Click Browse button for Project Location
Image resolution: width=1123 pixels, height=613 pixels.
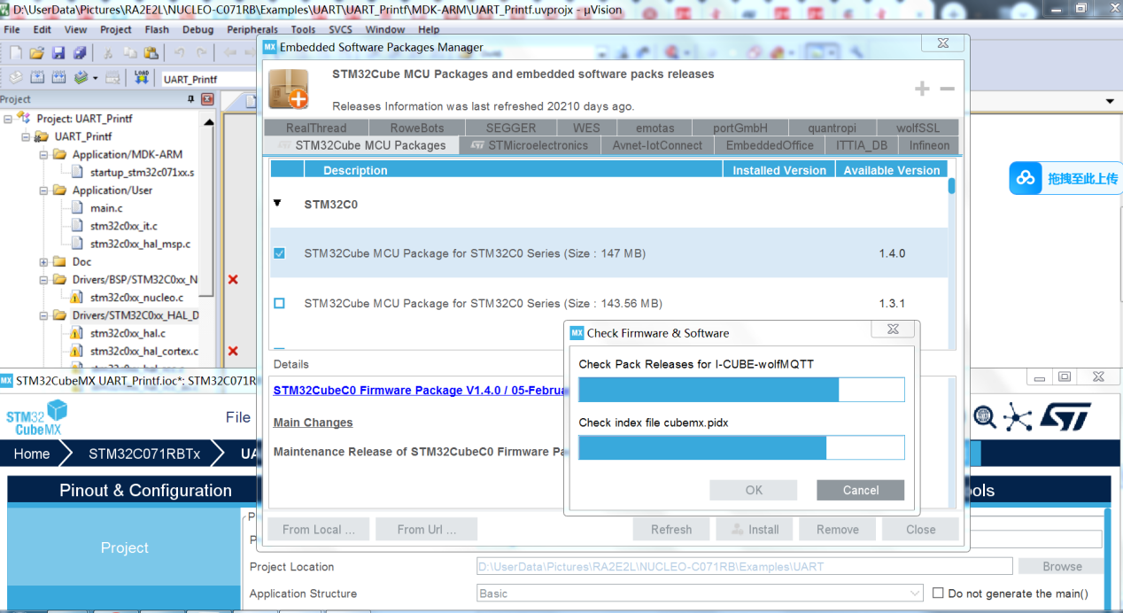click(x=1062, y=567)
